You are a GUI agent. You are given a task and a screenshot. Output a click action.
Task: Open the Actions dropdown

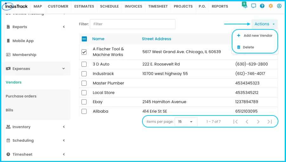pyautogui.click(x=264, y=24)
